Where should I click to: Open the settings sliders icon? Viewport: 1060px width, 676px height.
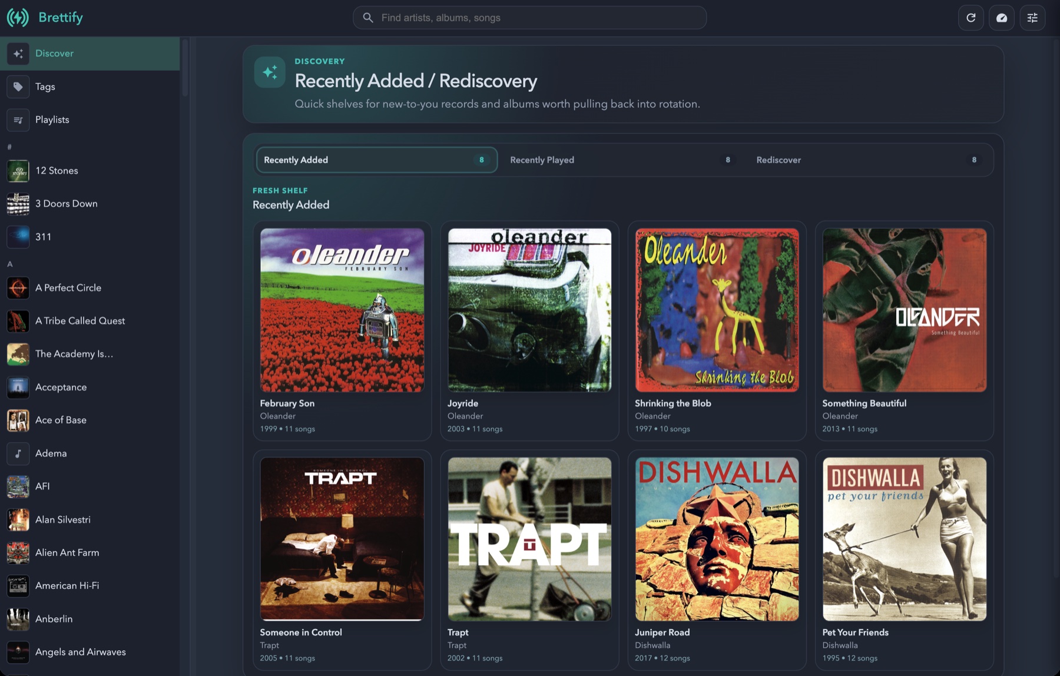tap(1032, 18)
